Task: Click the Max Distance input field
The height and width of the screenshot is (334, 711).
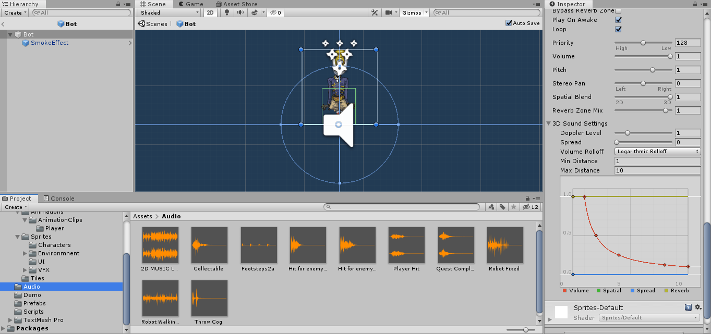Action: (x=657, y=170)
